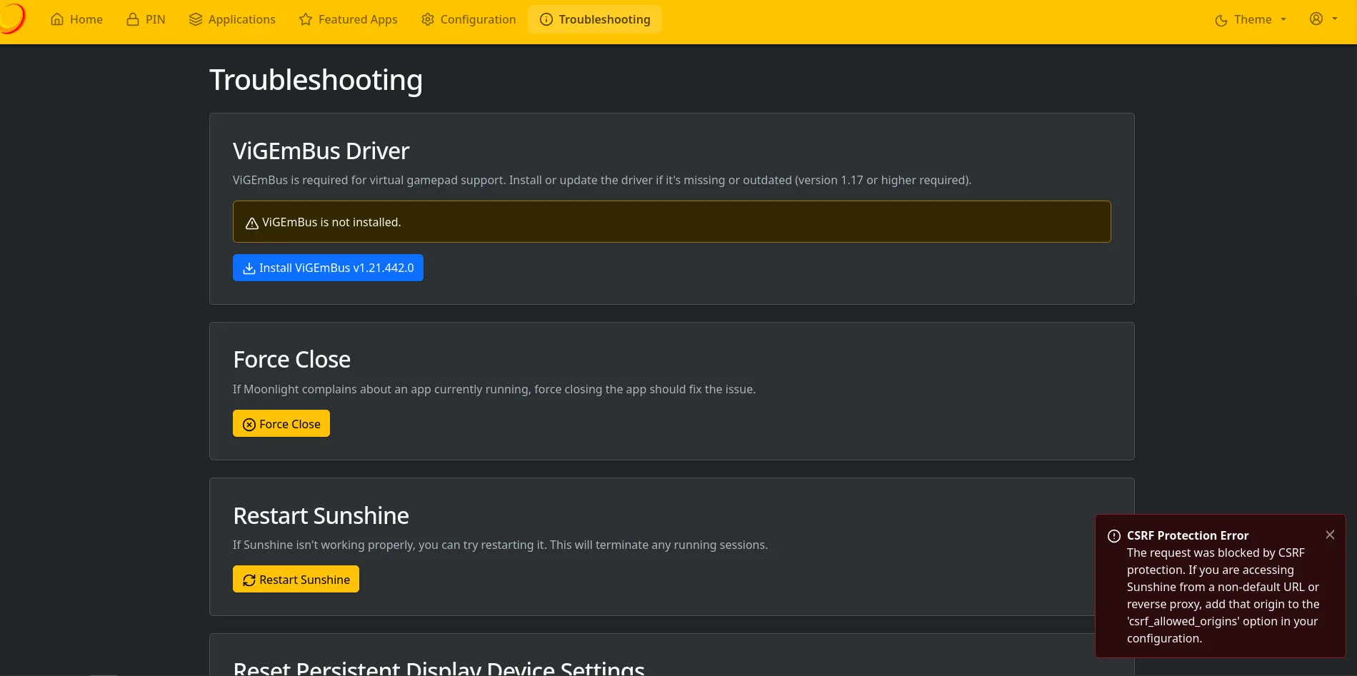This screenshot has width=1357, height=676.
Task: Open Featured Apps page
Action: click(348, 19)
